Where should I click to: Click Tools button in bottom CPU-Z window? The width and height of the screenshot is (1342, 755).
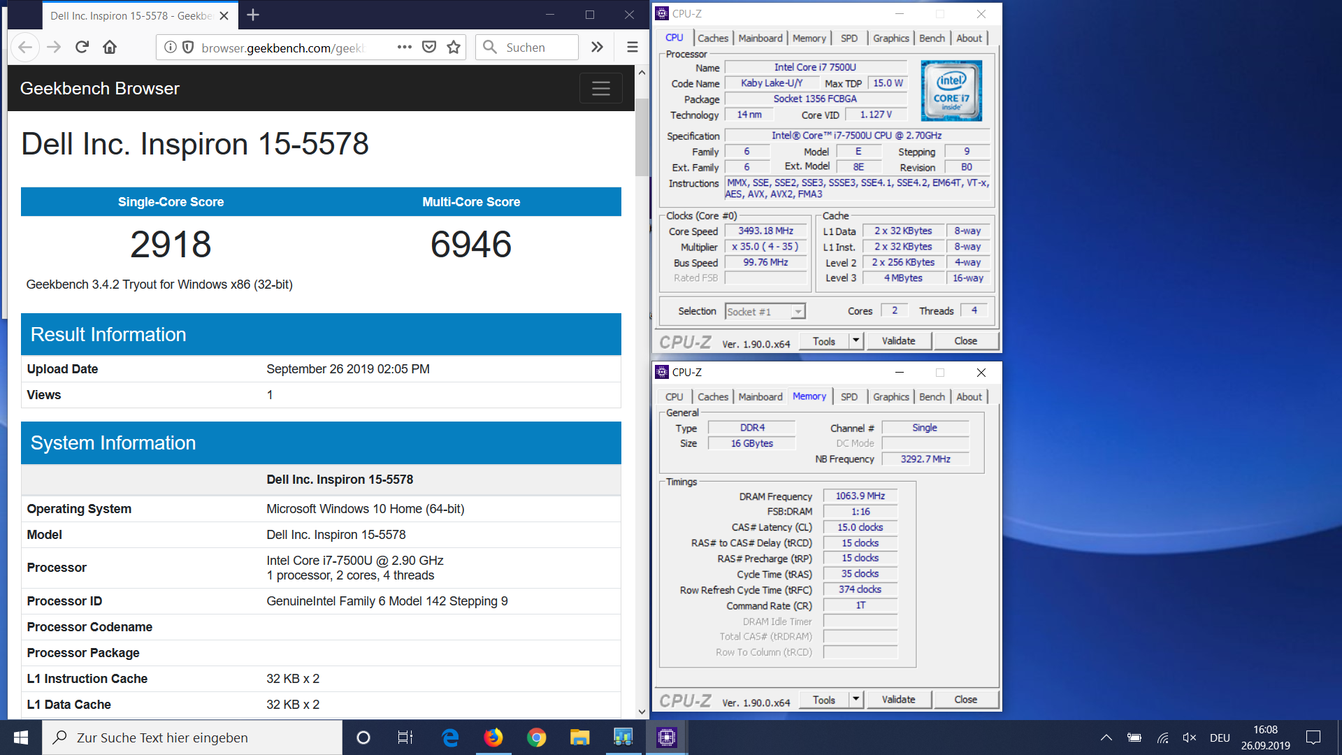(823, 700)
